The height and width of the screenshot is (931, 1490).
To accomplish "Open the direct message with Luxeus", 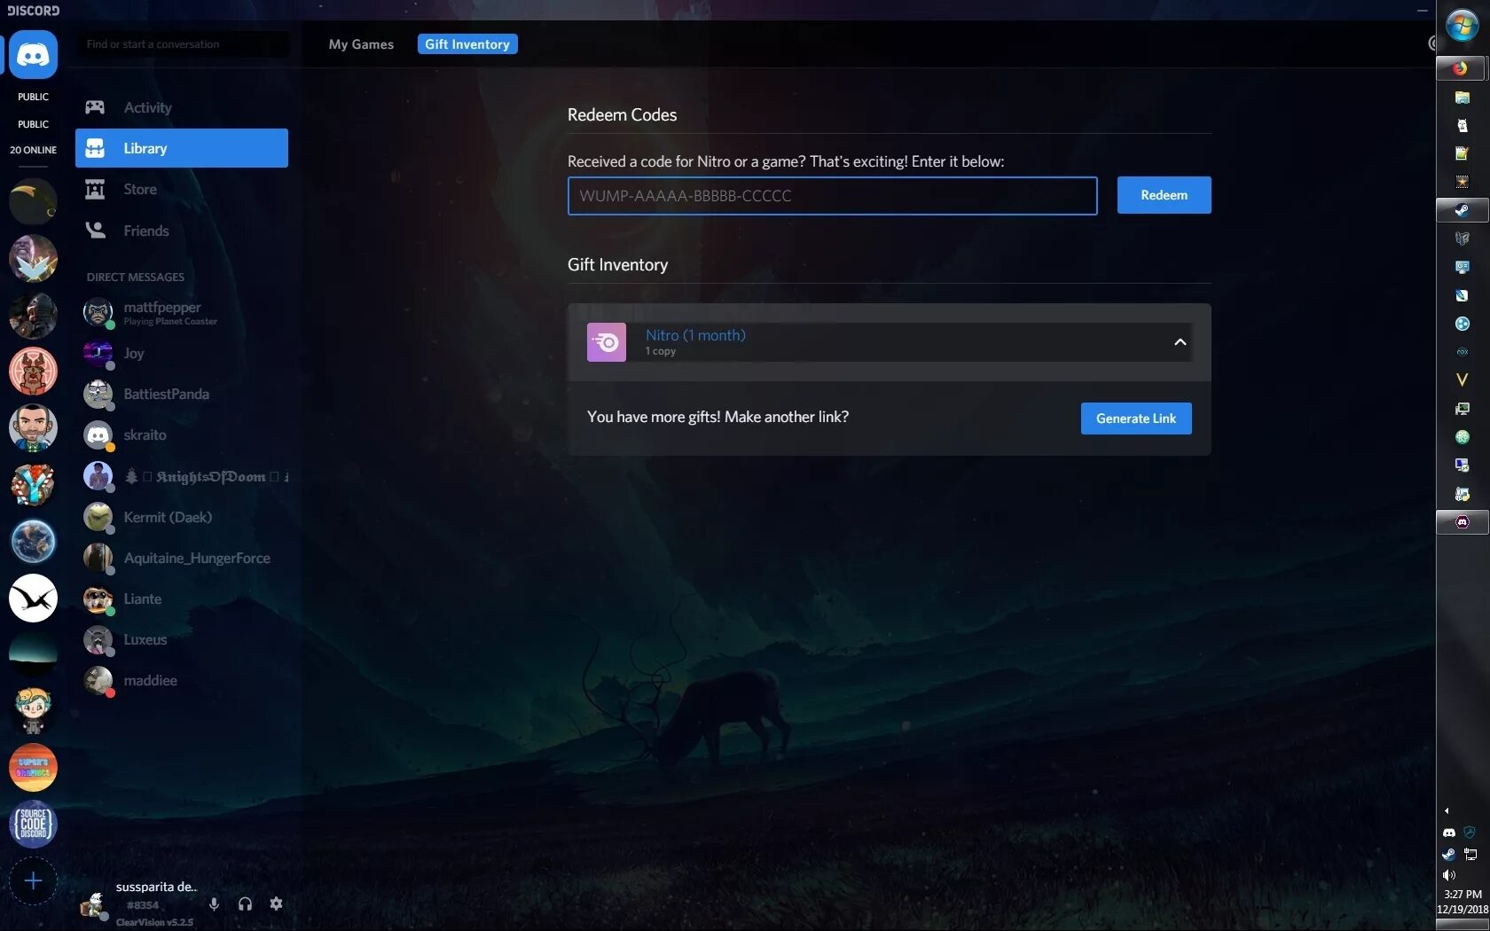I will click(x=182, y=639).
